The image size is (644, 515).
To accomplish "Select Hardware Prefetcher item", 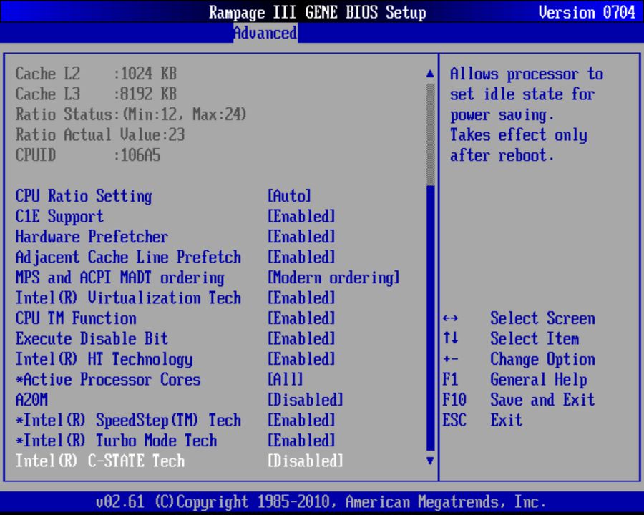I will pos(92,237).
